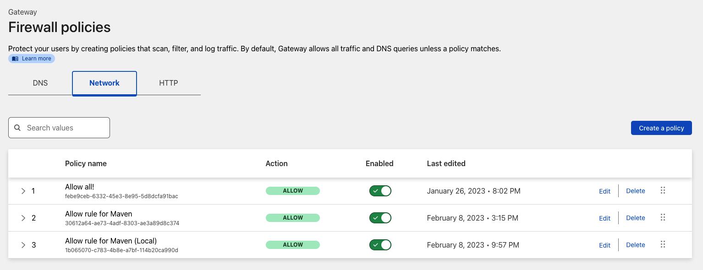The height and width of the screenshot is (270, 703).
Task: Expand policy row 3 chevron
Action: [23, 245]
